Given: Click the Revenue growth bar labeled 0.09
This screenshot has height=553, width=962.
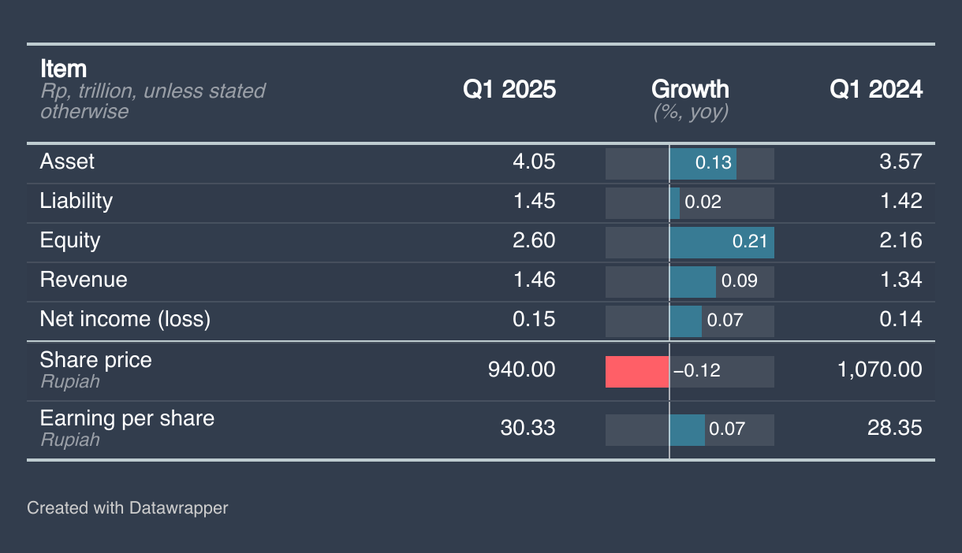Looking at the screenshot, I should 693,282.
